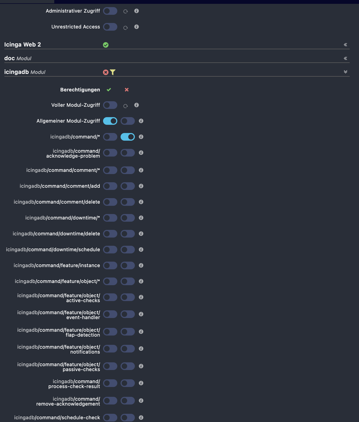
Task: Click the reset icon next to Voller Modul-Zugriff
Action: point(126,105)
